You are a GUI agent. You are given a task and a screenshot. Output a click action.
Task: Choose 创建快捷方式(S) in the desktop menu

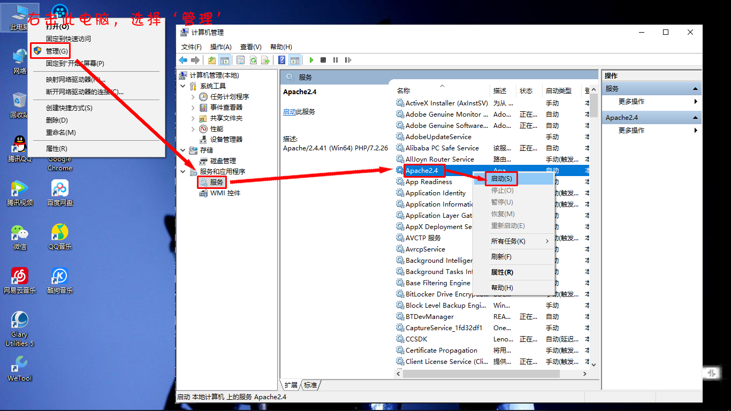(x=96, y=108)
